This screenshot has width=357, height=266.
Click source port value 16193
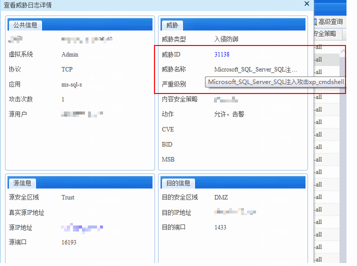pyautogui.click(x=68, y=242)
